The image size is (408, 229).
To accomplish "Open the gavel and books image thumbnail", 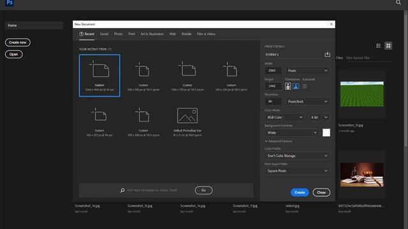I will tap(361, 175).
